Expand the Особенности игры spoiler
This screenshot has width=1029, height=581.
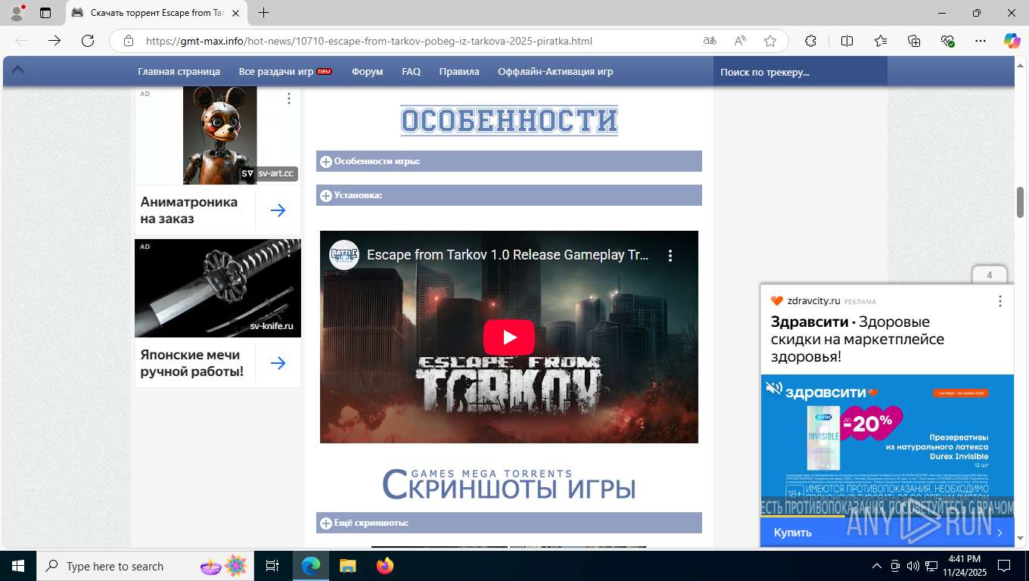click(x=509, y=161)
